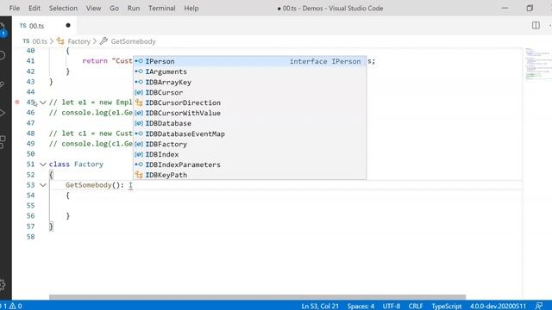Viewport: 552px width, 310px height.
Task: Click errors and warnings indicator in status bar
Action: (11, 307)
